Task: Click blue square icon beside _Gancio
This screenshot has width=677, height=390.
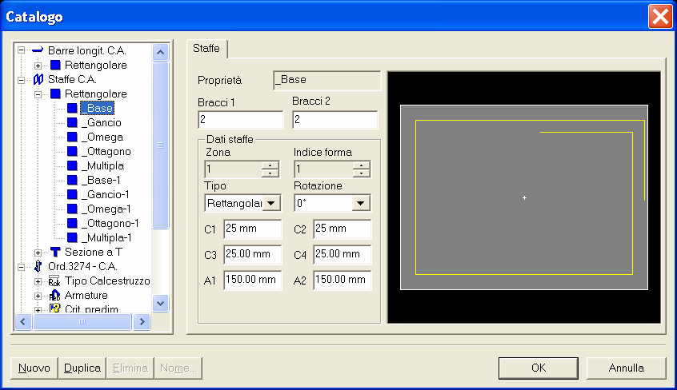Action: coord(72,122)
